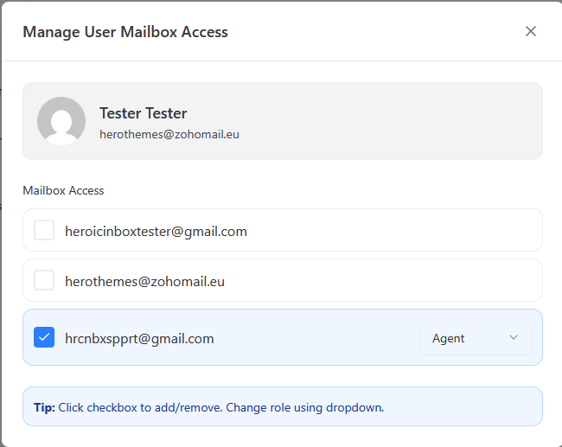
Task: Tick the herothemes@zohomail.eu mailbox checkbox
Action: pyautogui.click(x=44, y=281)
